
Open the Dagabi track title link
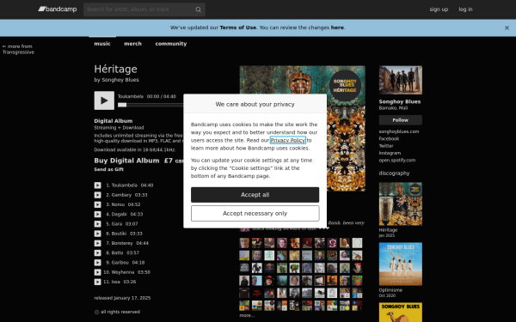pyautogui.click(x=119, y=214)
